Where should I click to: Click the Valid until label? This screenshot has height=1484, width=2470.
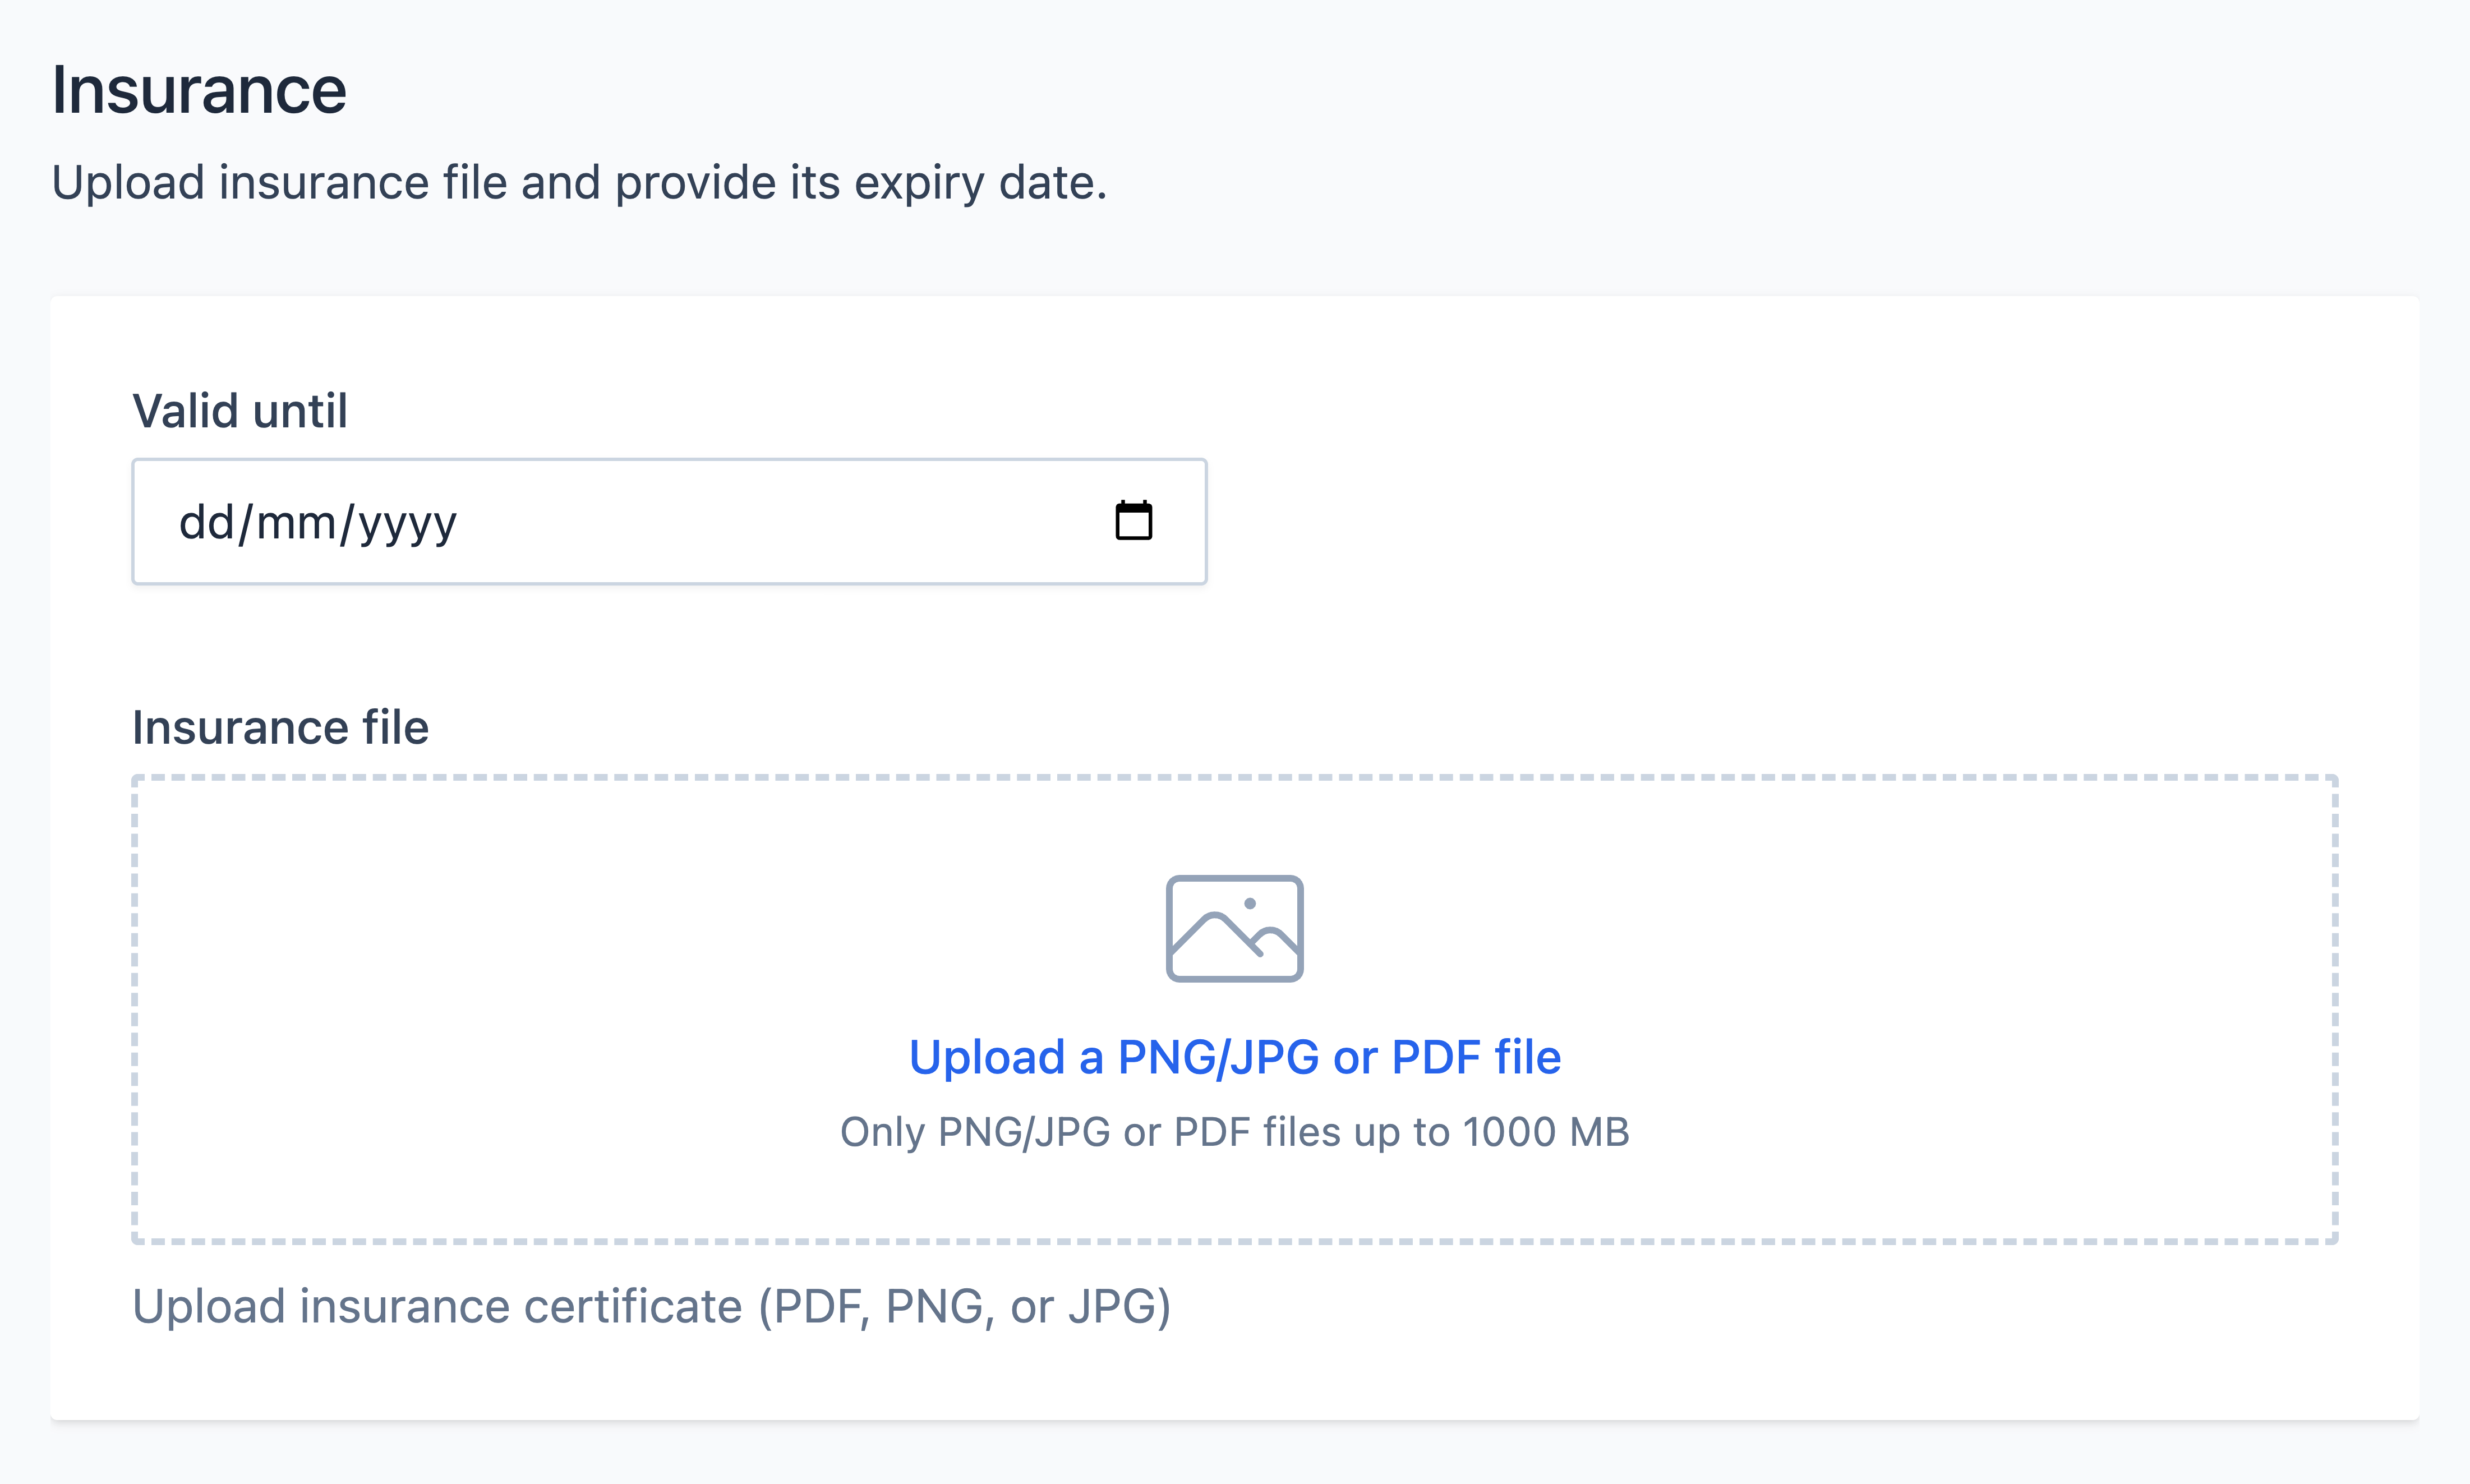tap(240, 410)
